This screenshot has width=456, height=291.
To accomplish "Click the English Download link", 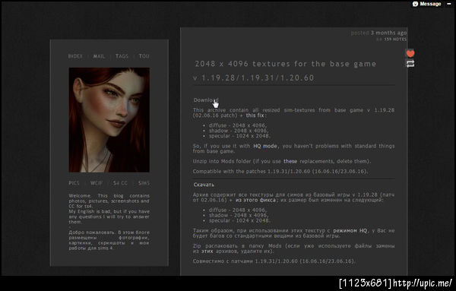I will click(206, 100).
